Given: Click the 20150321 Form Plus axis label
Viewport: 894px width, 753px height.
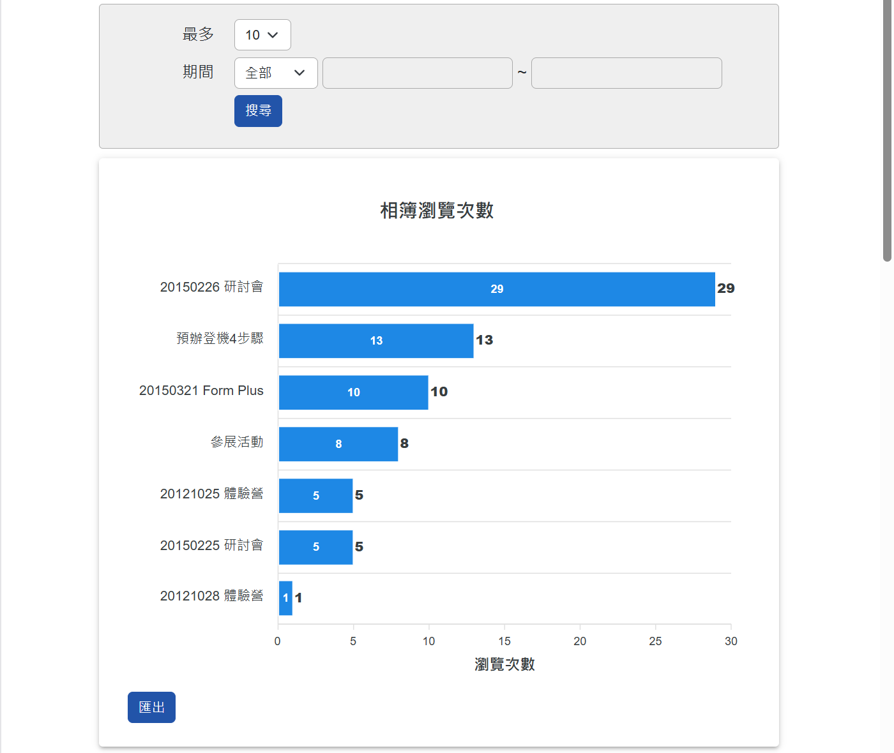Looking at the screenshot, I should 201,391.
